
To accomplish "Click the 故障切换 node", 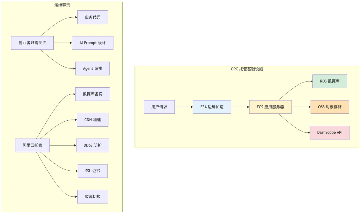I will [93, 197].
